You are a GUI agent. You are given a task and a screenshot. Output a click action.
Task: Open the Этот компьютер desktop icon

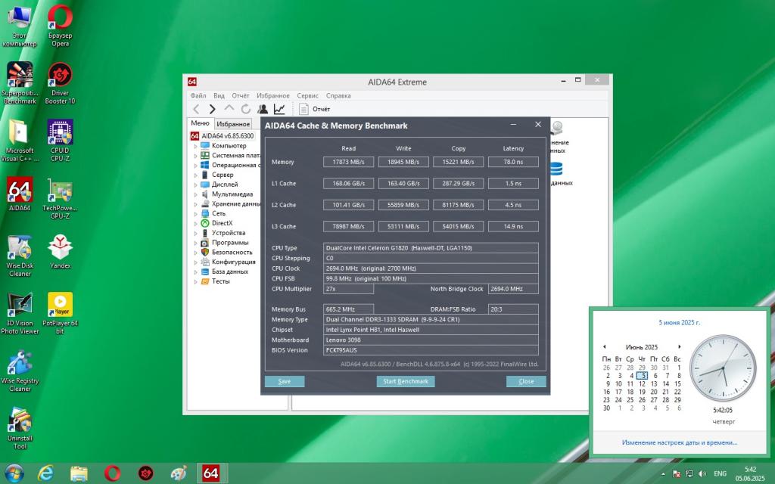19,26
